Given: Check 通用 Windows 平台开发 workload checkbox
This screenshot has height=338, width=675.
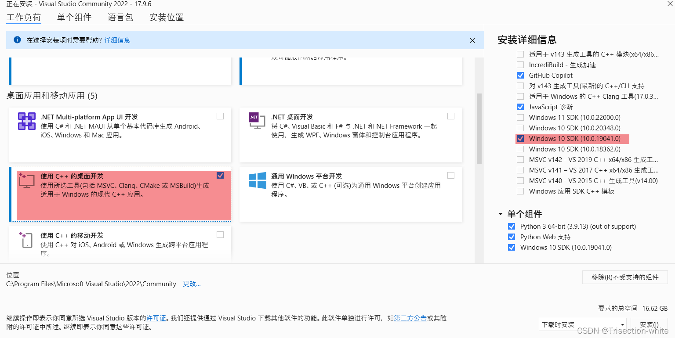Looking at the screenshot, I should click(451, 175).
